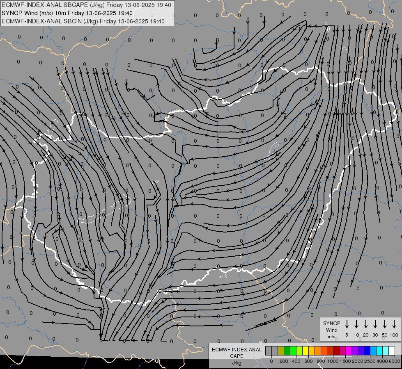The width and height of the screenshot is (402, 369).
Task: Click the wind legend value 50
Action: pyautogui.click(x=385, y=335)
